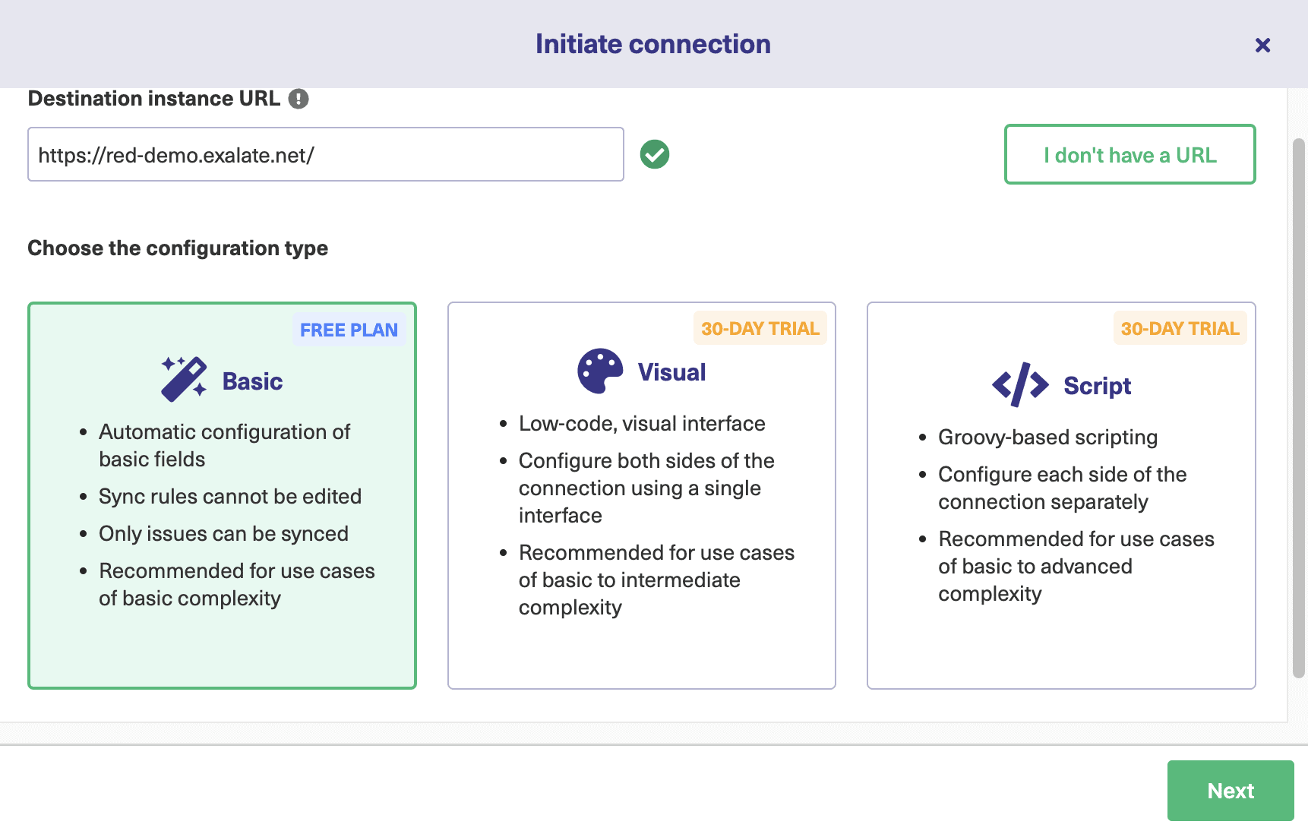
Task: Click the paint palette Visual icon
Action: 600,371
